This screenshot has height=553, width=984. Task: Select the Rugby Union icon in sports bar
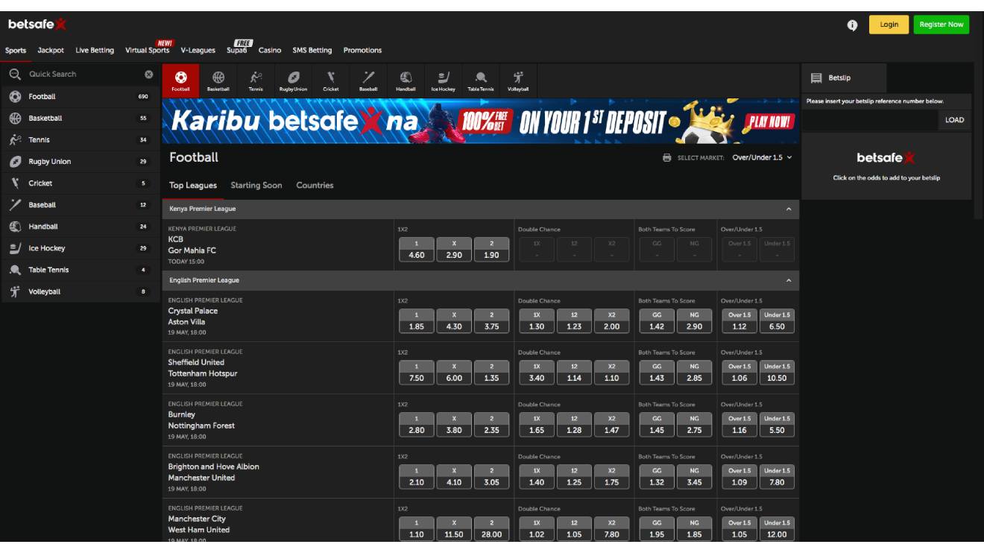(293, 80)
